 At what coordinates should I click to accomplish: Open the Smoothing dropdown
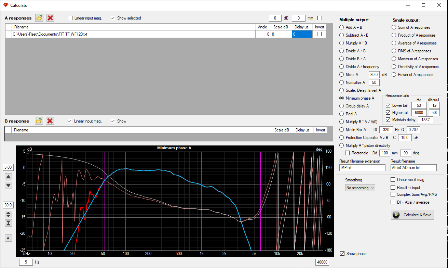click(x=360, y=188)
